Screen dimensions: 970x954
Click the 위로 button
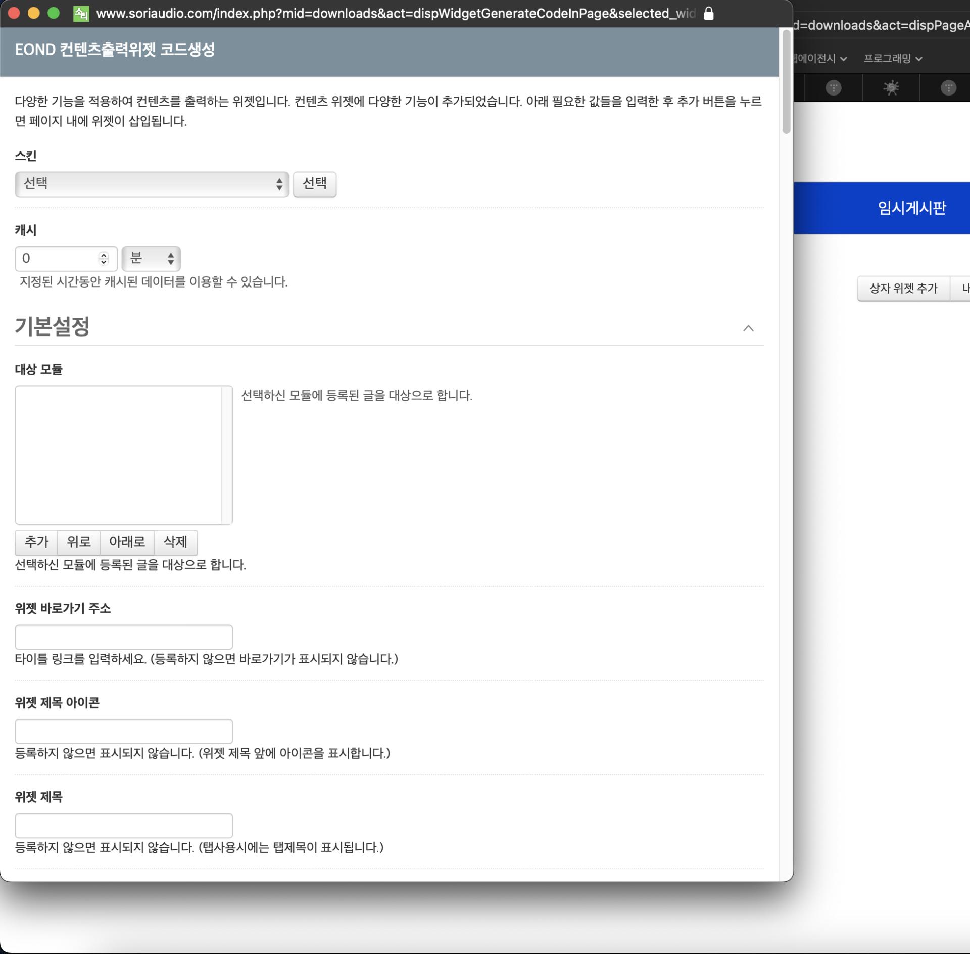pyautogui.click(x=79, y=542)
